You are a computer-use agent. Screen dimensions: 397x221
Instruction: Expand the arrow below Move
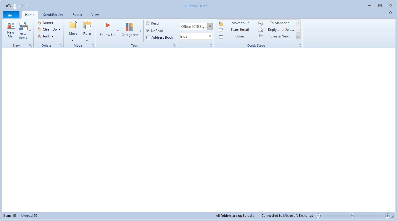coord(72,40)
